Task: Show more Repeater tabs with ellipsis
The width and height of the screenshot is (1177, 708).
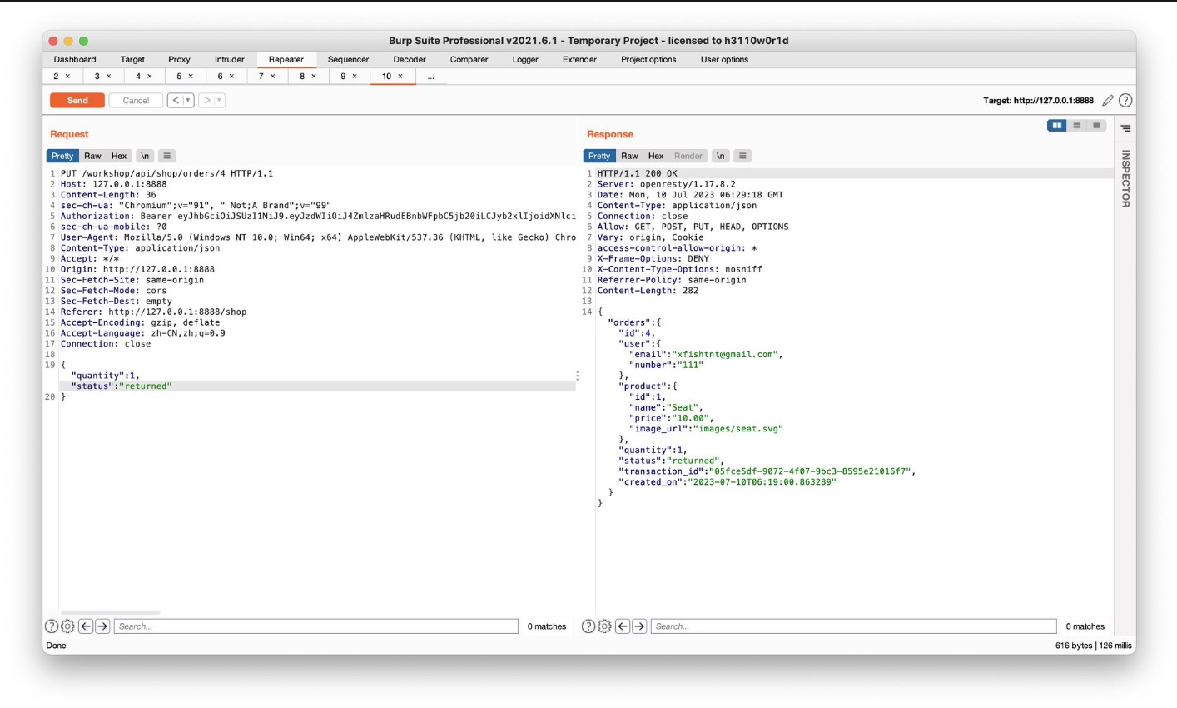Action: [x=430, y=77]
